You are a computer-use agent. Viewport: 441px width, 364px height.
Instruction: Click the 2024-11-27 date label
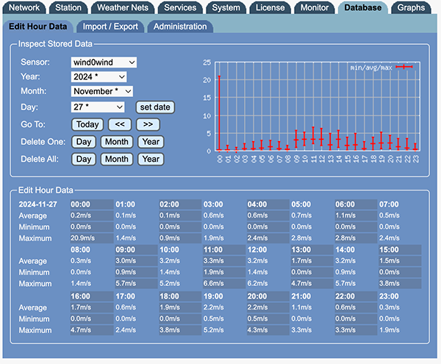37,204
